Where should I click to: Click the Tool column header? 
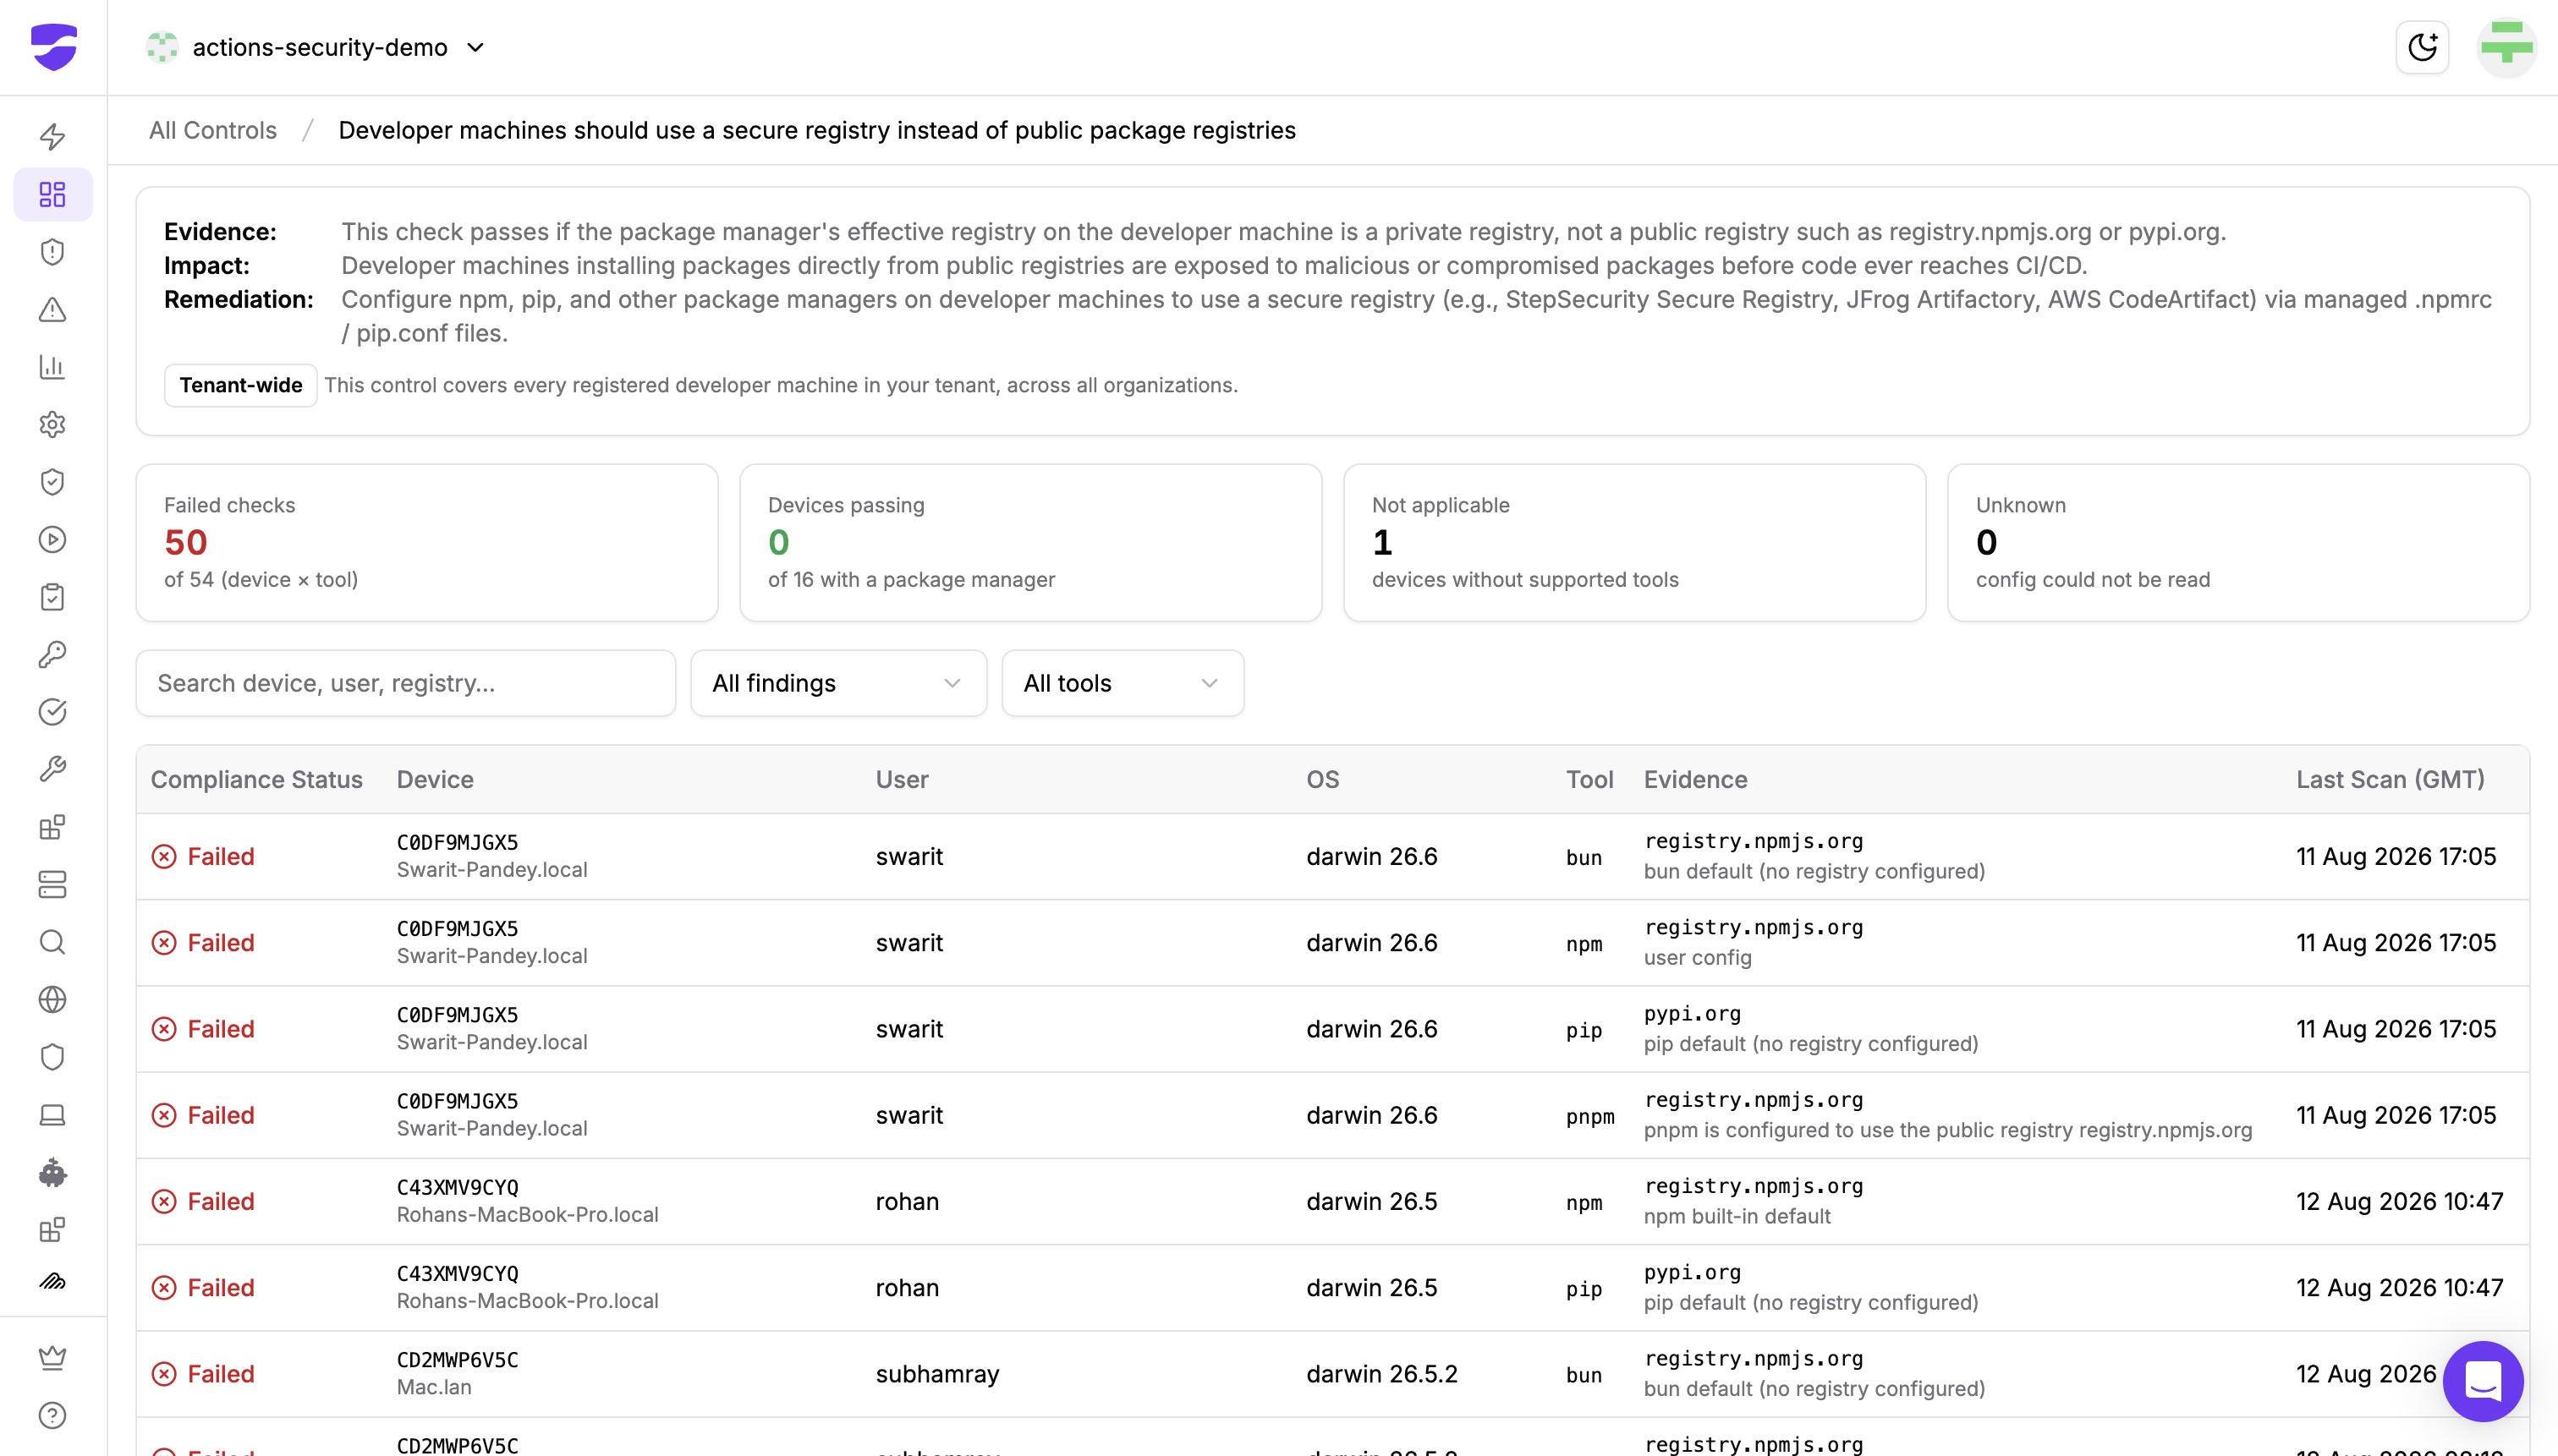(x=1589, y=779)
